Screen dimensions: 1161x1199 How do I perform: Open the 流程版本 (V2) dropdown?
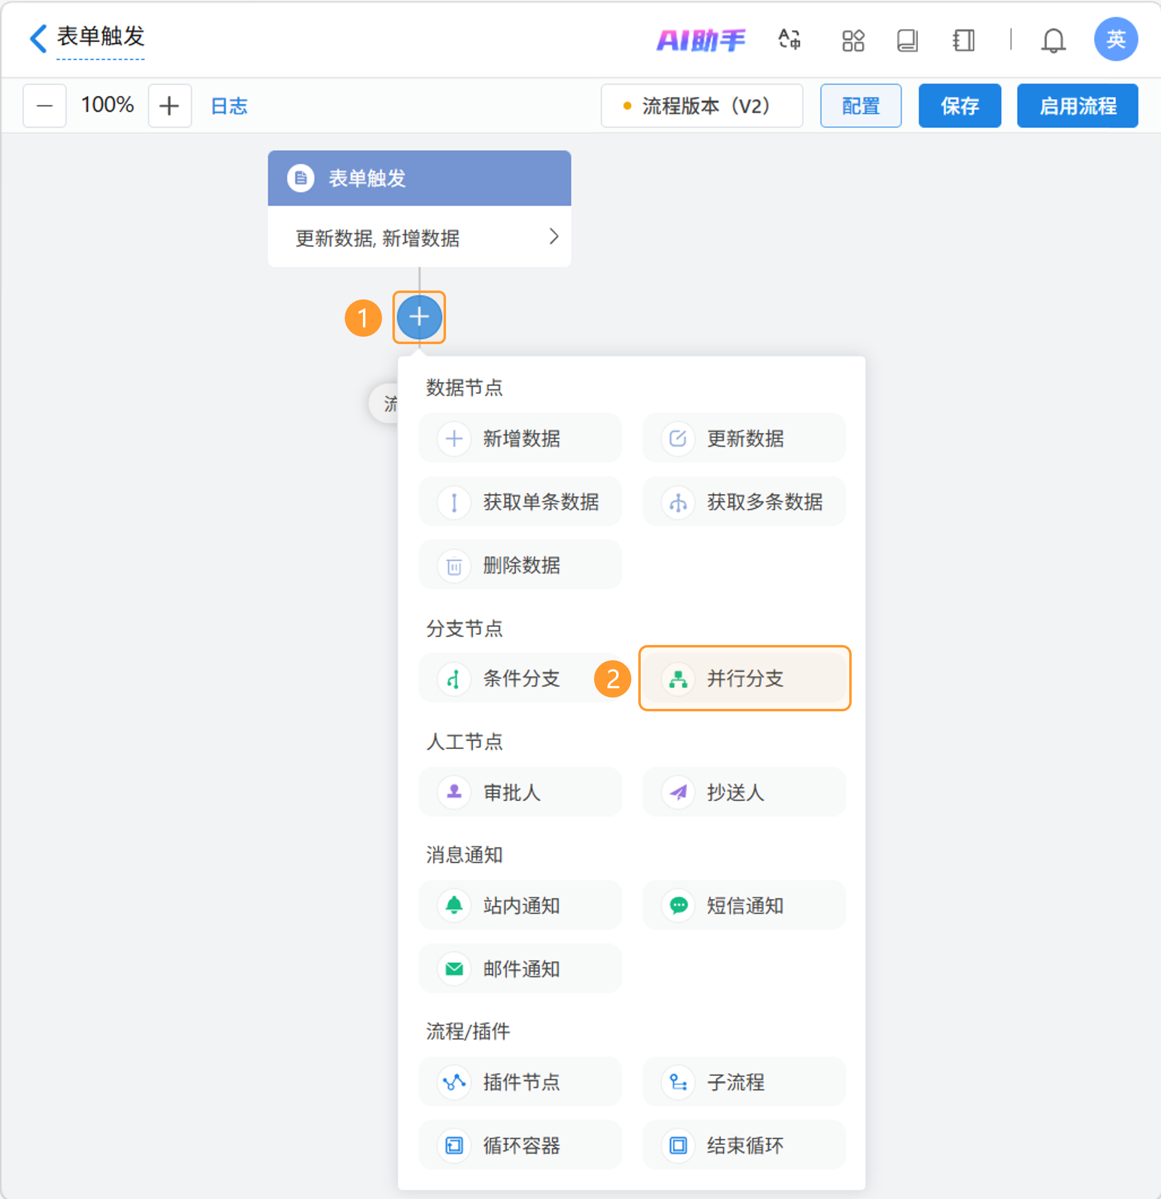click(701, 106)
